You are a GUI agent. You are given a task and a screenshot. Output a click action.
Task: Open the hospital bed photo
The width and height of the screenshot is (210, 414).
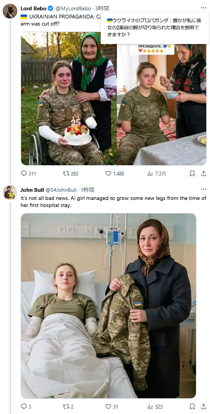point(108,306)
